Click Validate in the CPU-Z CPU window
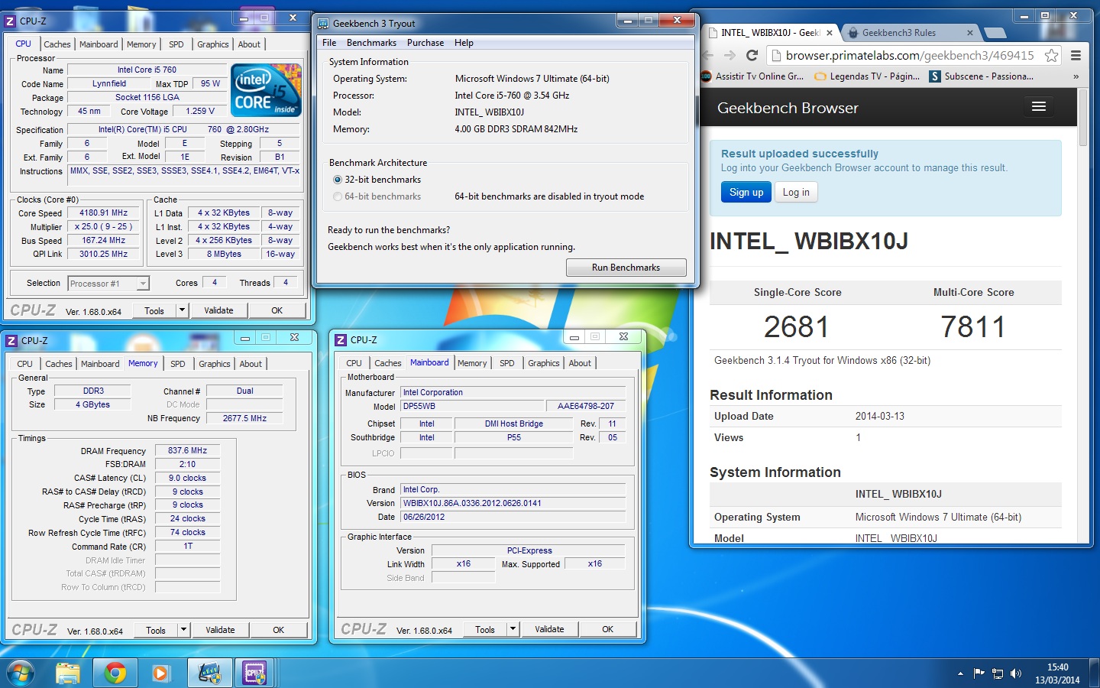The width and height of the screenshot is (1100, 688). point(219,310)
